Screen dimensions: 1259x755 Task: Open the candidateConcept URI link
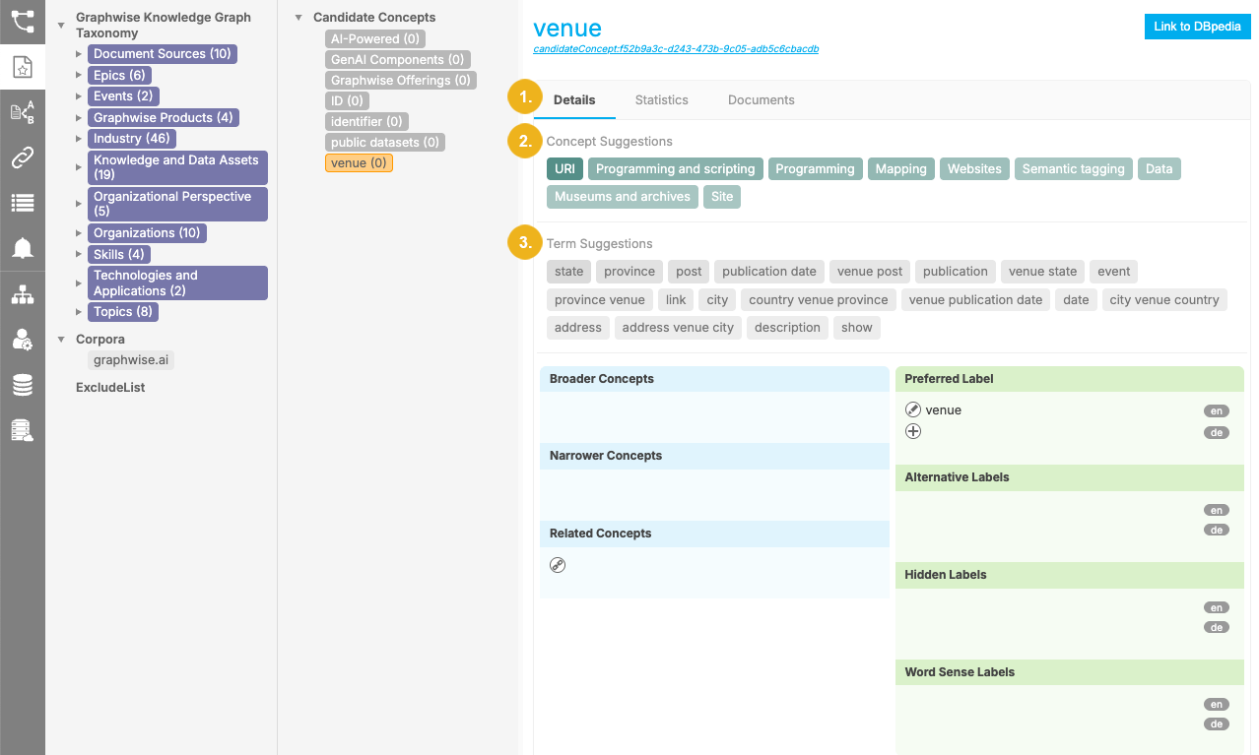click(676, 48)
